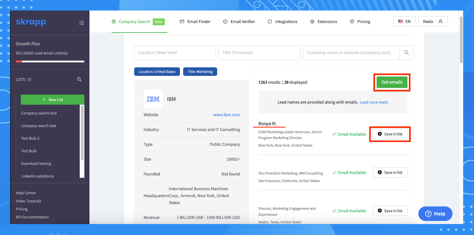
Task: Click the globe icon beside Company Search
Action: point(114,22)
